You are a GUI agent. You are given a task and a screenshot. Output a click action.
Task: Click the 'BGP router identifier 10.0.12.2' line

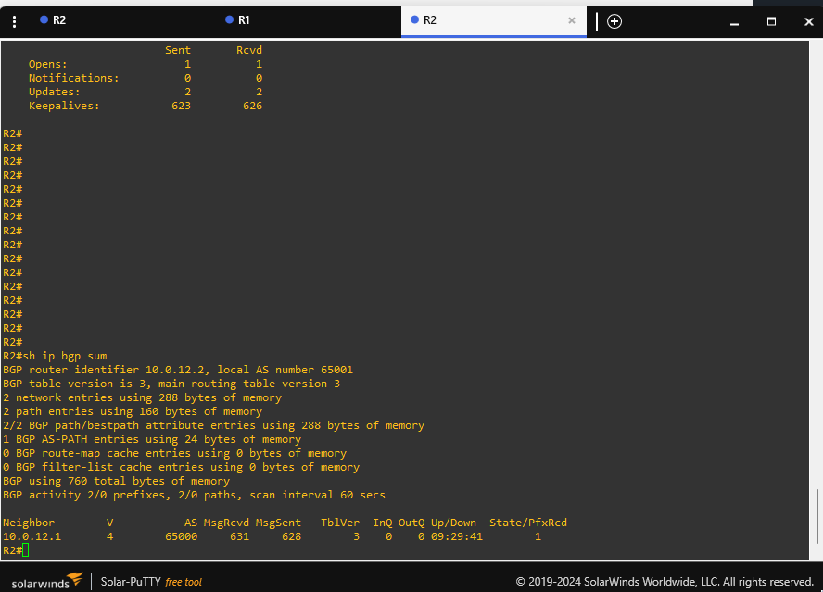(178, 370)
